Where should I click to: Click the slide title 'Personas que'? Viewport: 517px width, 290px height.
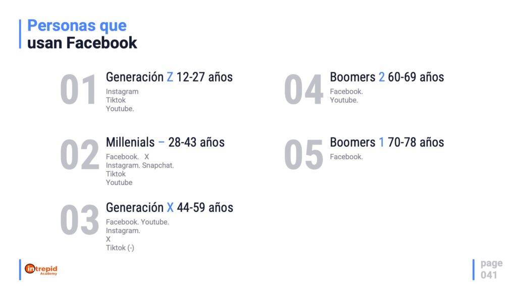coord(77,25)
